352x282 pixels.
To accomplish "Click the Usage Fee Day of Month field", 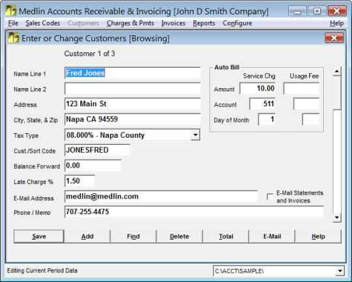I will click(x=311, y=119).
